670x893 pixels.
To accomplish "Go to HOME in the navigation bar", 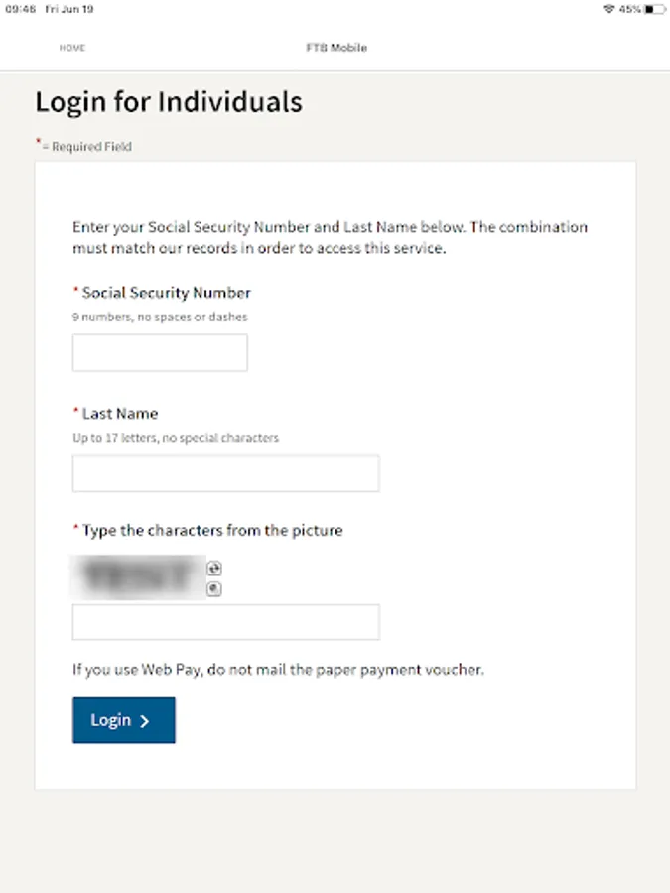I will (x=72, y=48).
